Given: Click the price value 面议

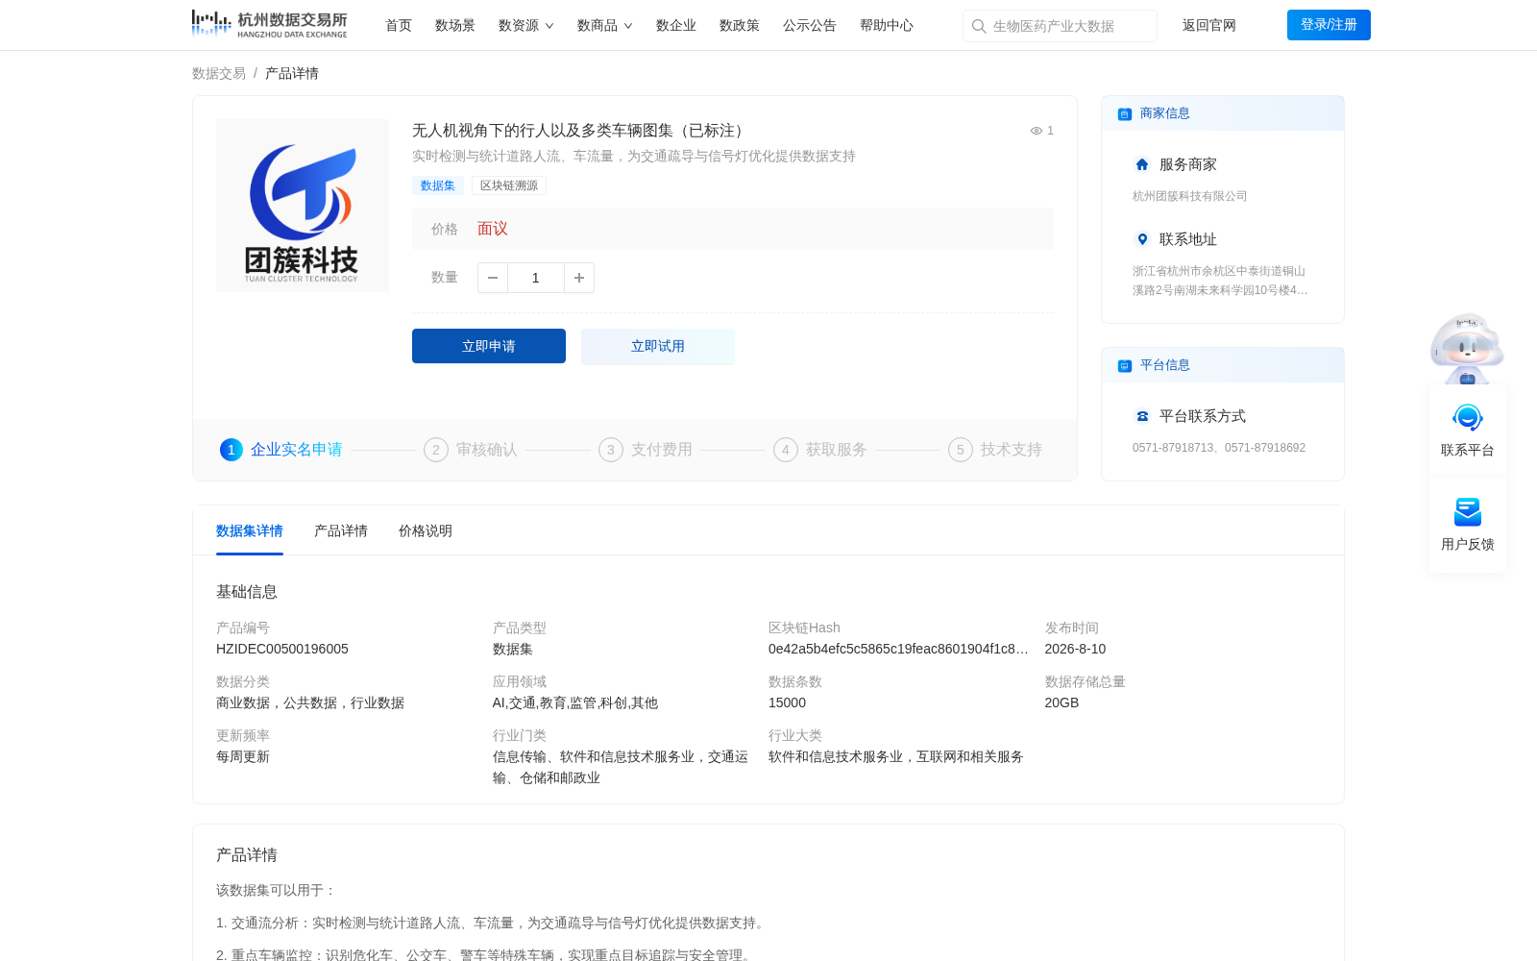Looking at the screenshot, I should [x=493, y=229].
